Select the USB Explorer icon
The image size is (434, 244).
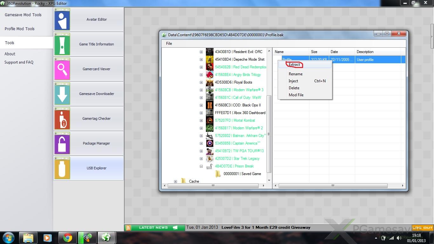62,168
